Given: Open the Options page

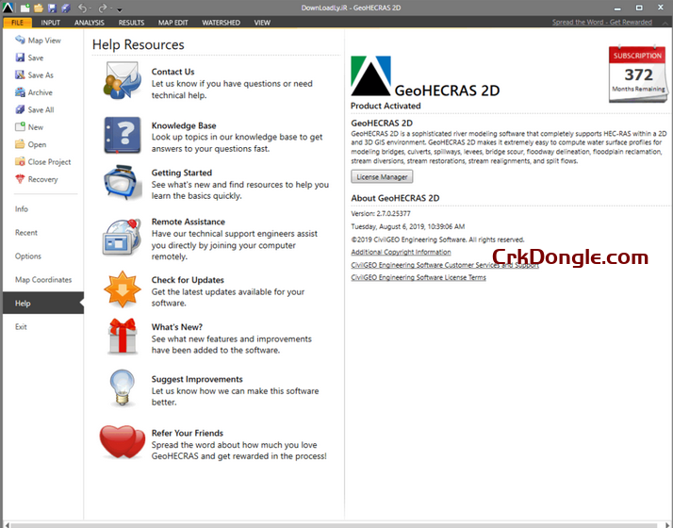Looking at the screenshot, I should pos(28,256).
